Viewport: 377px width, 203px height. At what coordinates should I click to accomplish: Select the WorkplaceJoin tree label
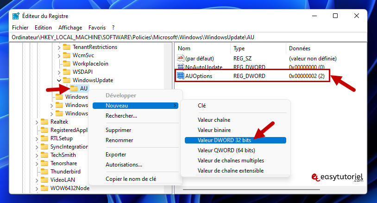point(90,64)
